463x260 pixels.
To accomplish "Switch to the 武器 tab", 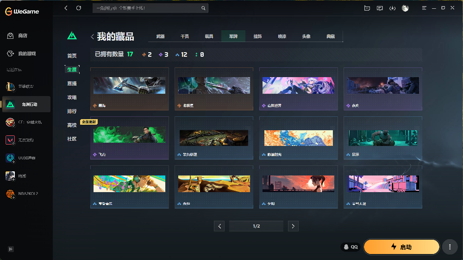I will (x=160, y=36).
